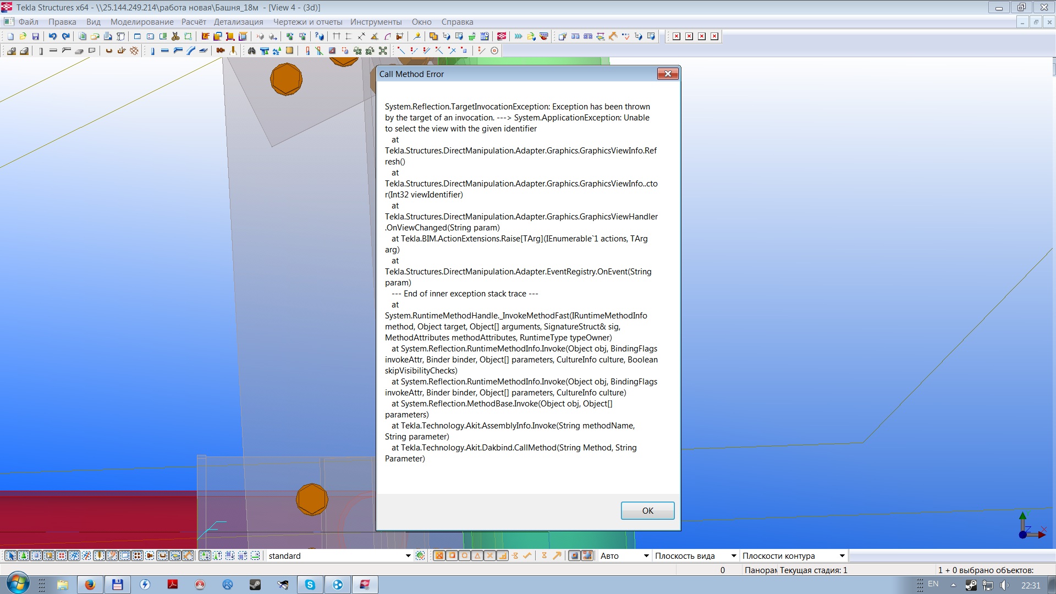Select the steel column tool

click(x=152, y=51)
